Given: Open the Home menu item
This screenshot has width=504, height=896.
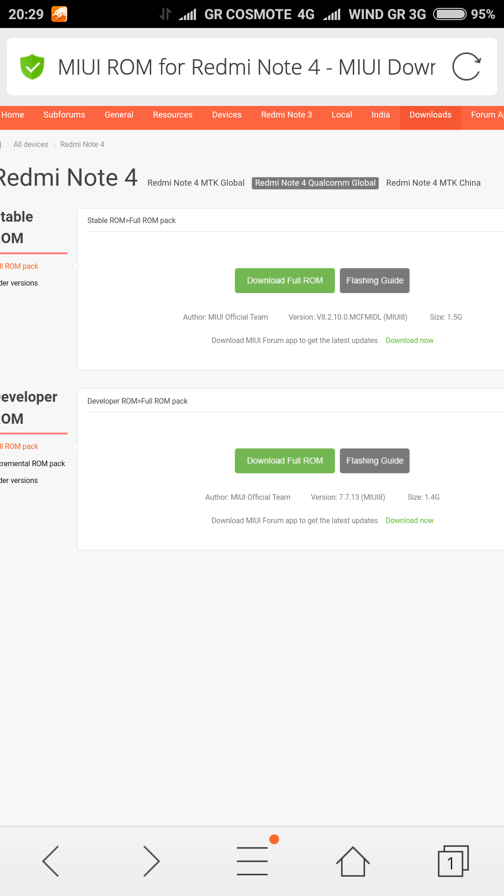Looking at the screenshot, I should (13, 115).
